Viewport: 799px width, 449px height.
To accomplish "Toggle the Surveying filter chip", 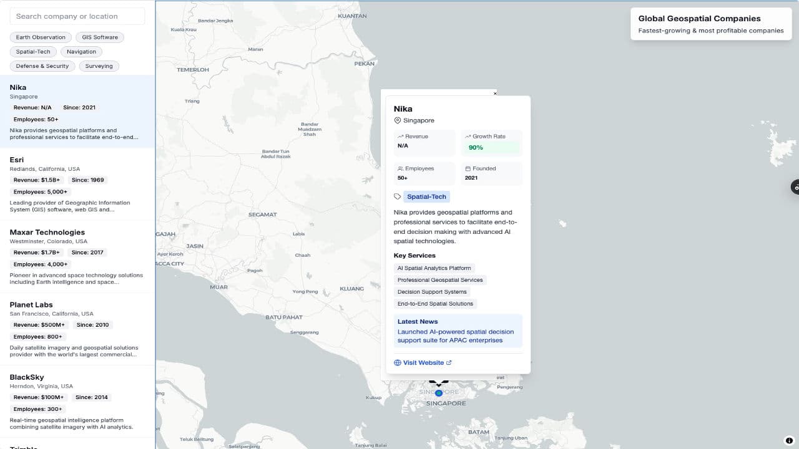I will (99, 66).
